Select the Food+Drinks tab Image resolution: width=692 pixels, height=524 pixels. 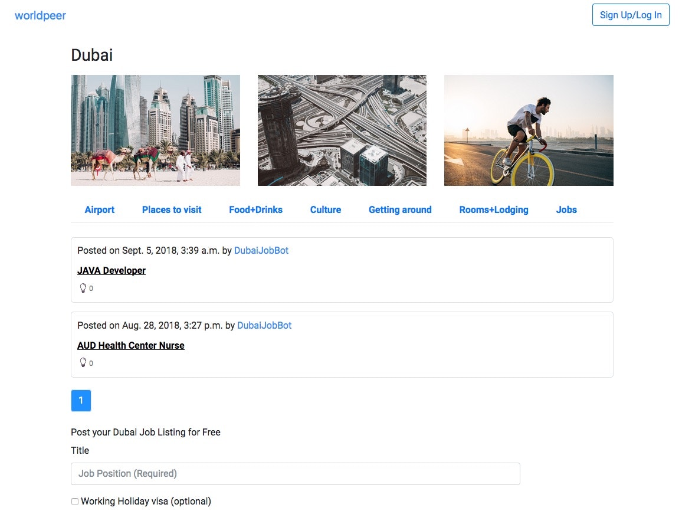[255, 209]
